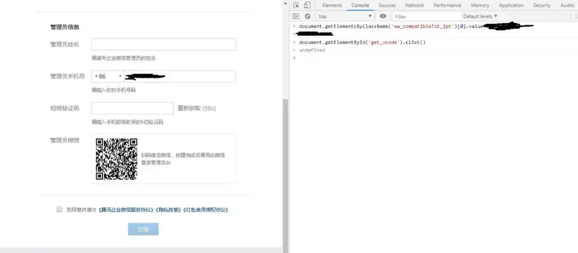Click the 管理员信息 section heading
The width and height of the screenshot is (578, 253).
65,27
